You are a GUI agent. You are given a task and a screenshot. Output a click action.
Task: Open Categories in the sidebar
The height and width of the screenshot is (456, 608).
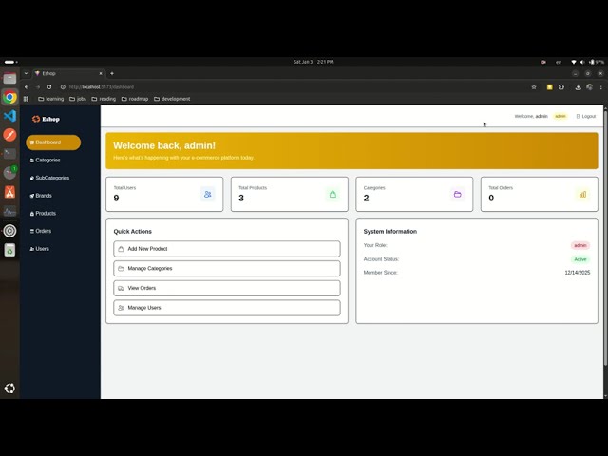(x=46, y=161)
